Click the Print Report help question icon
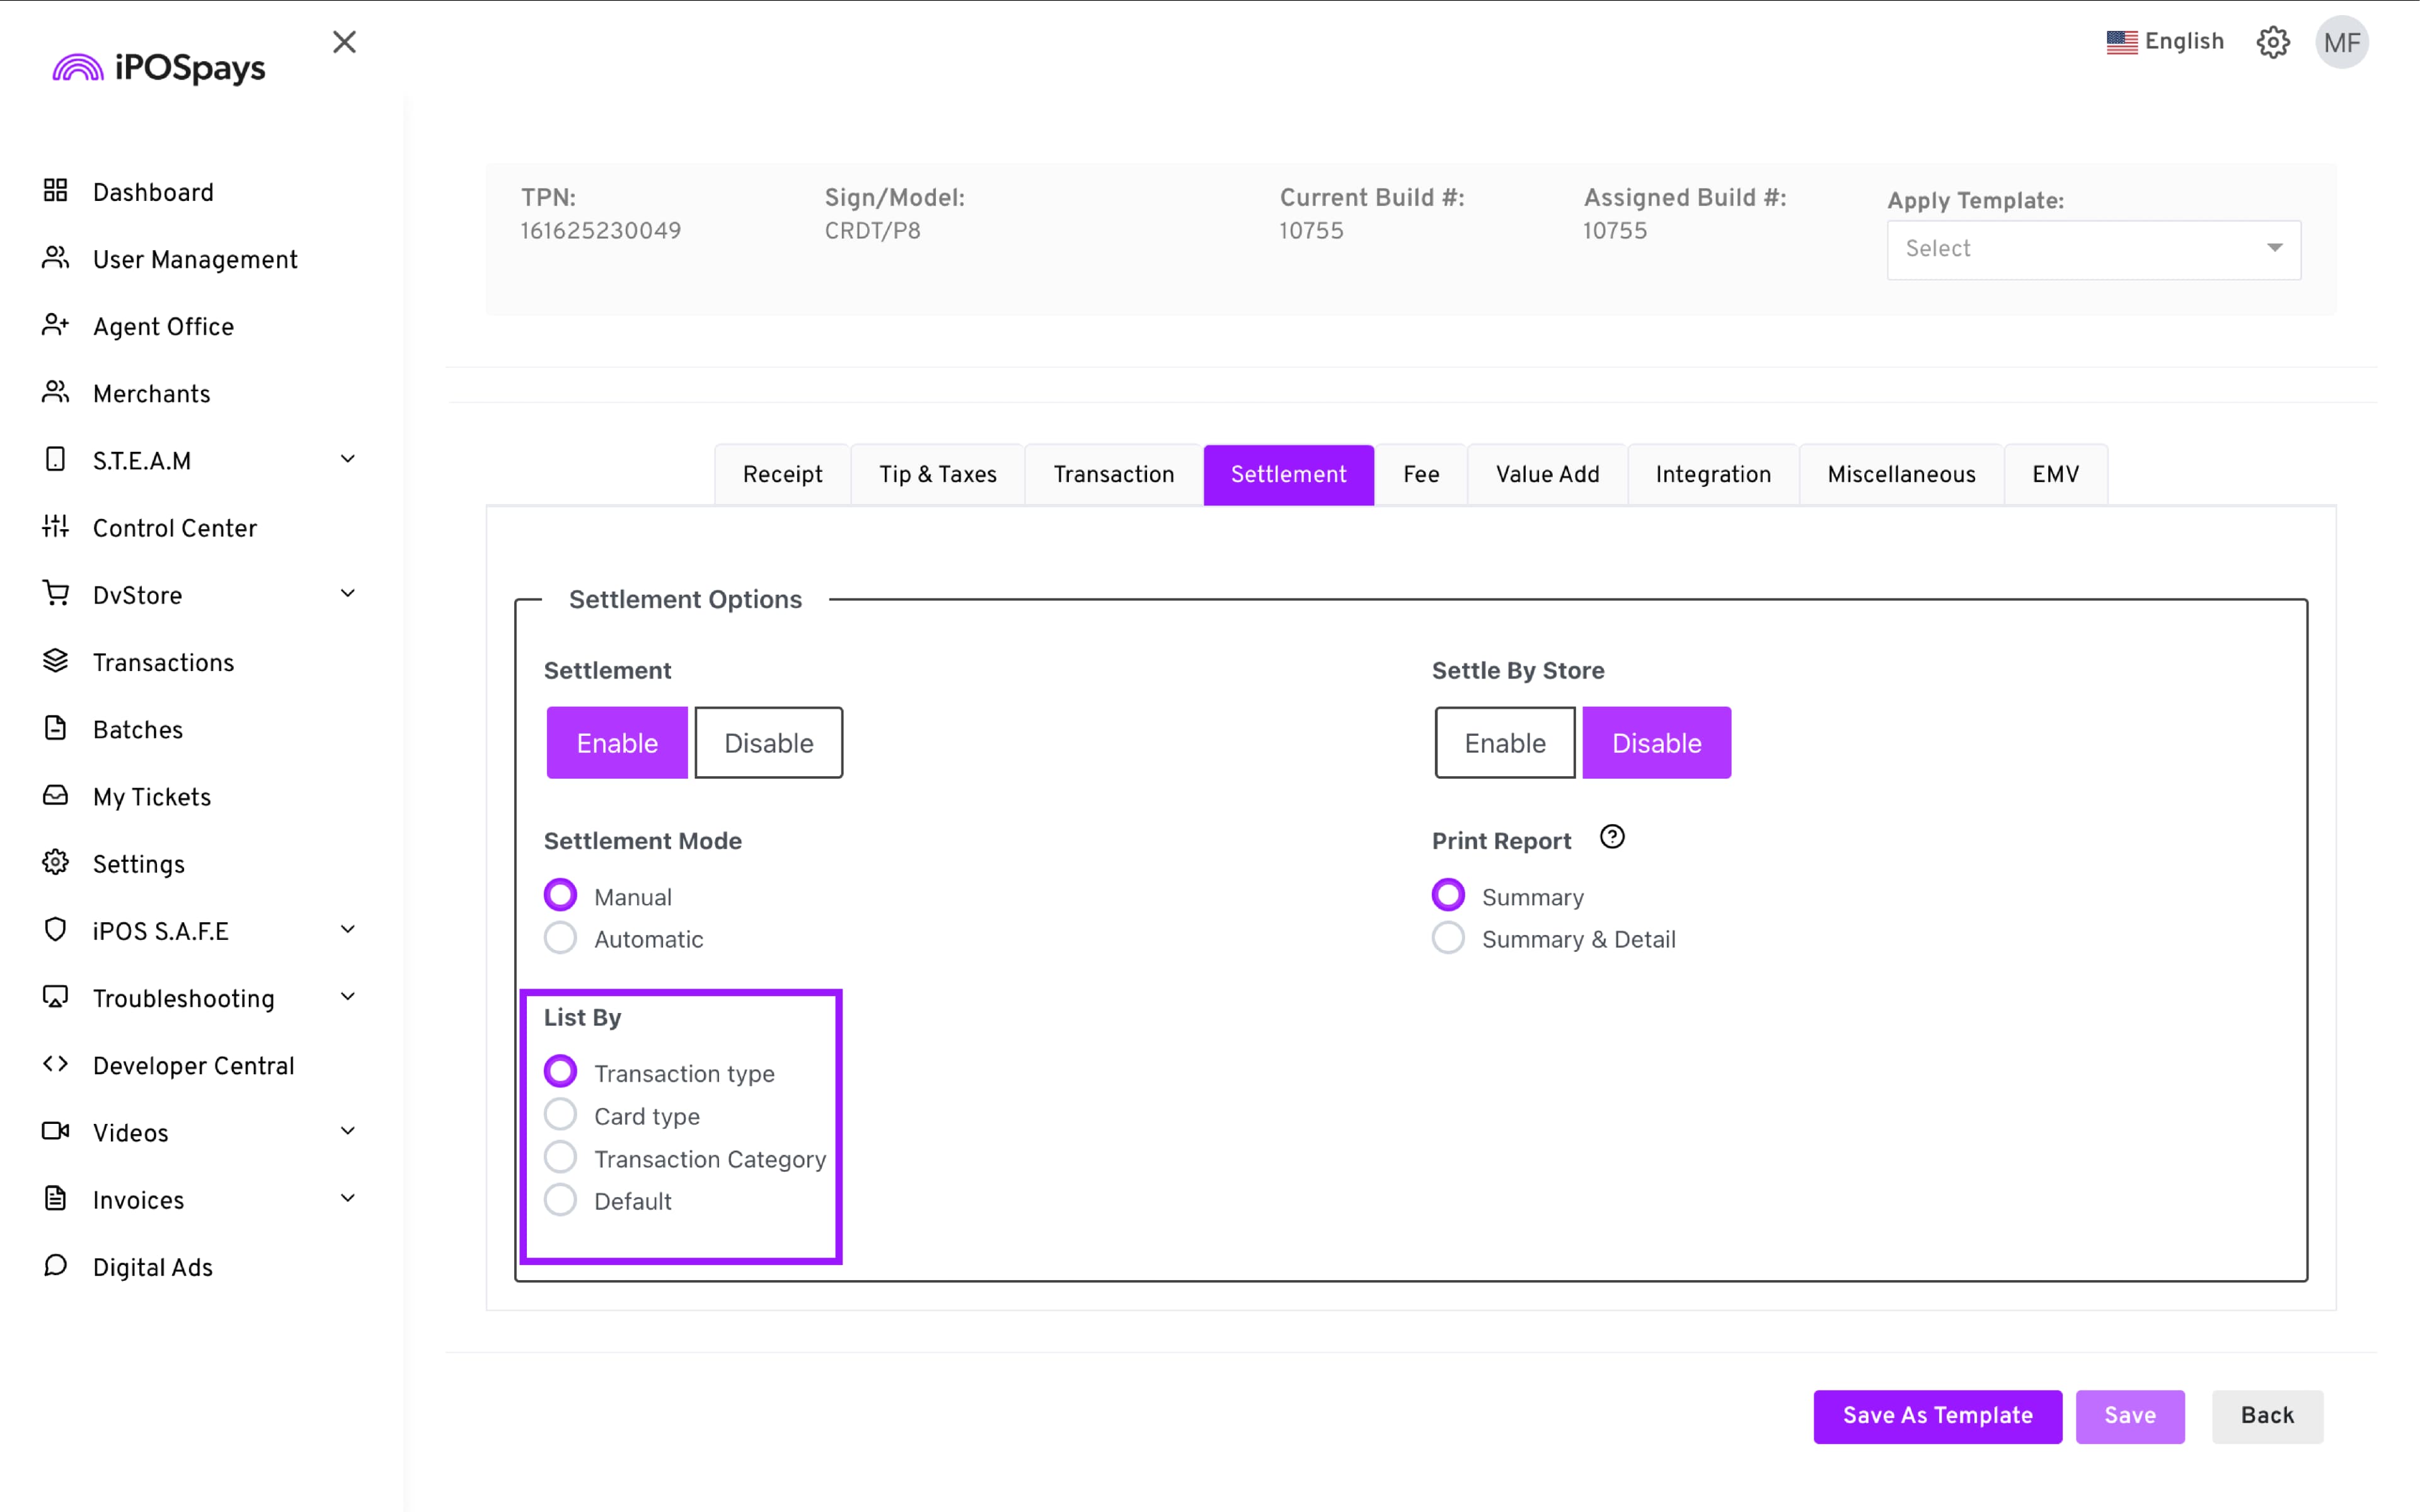Screen dimensions: 2420x1512 (1612, 837)
